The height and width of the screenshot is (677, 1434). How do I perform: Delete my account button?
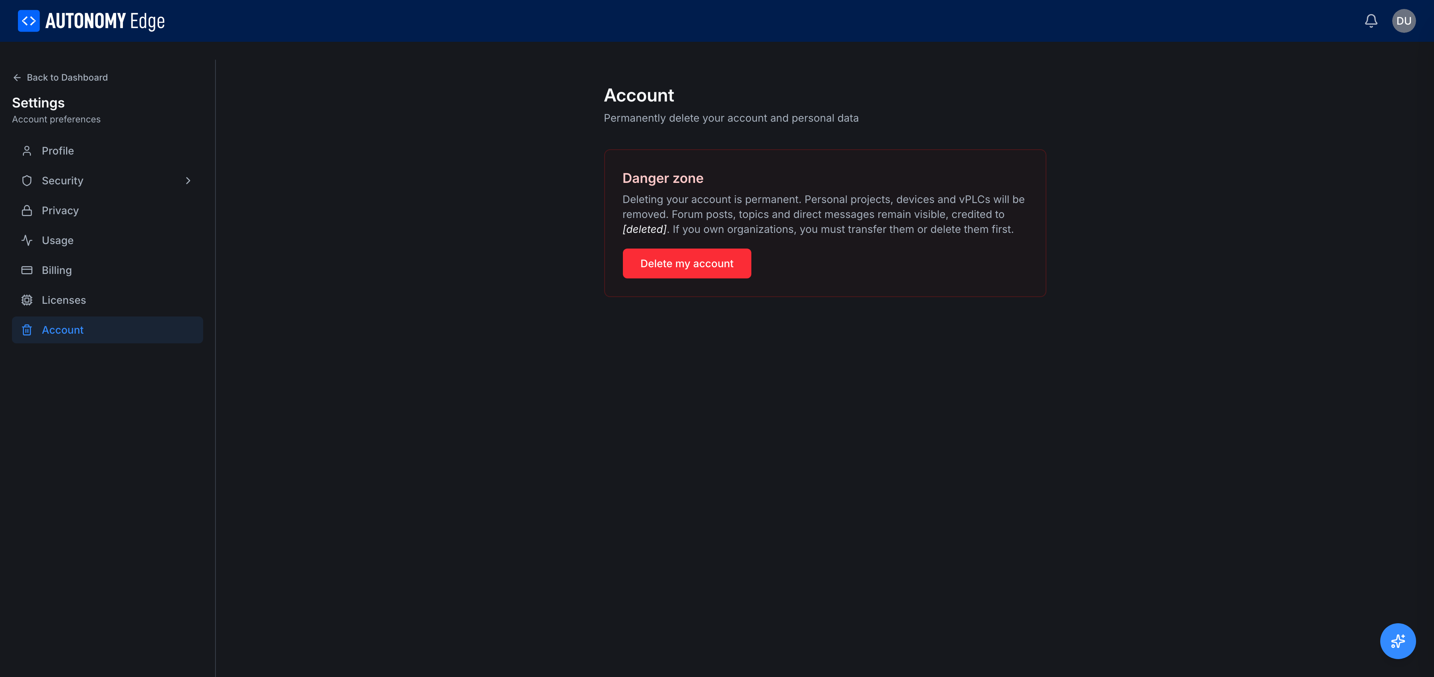[x=686, y=264]
